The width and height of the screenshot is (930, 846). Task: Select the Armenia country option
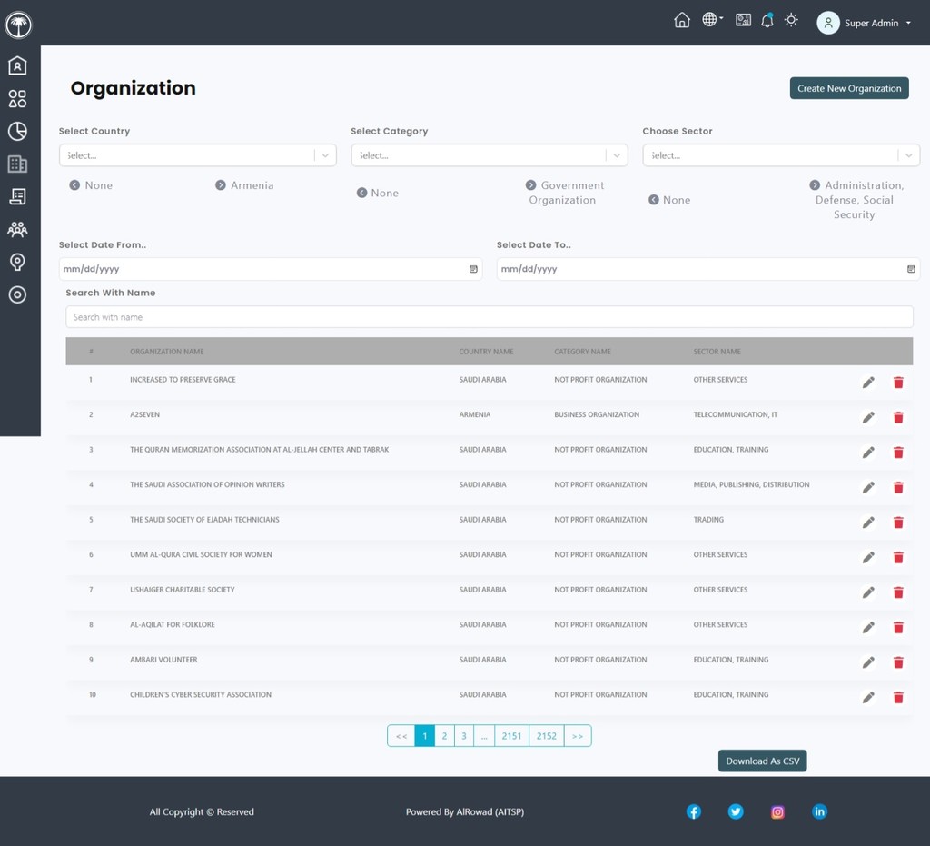coord(244,185)
